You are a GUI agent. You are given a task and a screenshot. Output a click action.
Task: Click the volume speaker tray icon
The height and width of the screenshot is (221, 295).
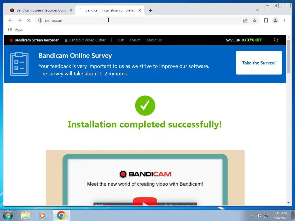click(x=259, y=216)
